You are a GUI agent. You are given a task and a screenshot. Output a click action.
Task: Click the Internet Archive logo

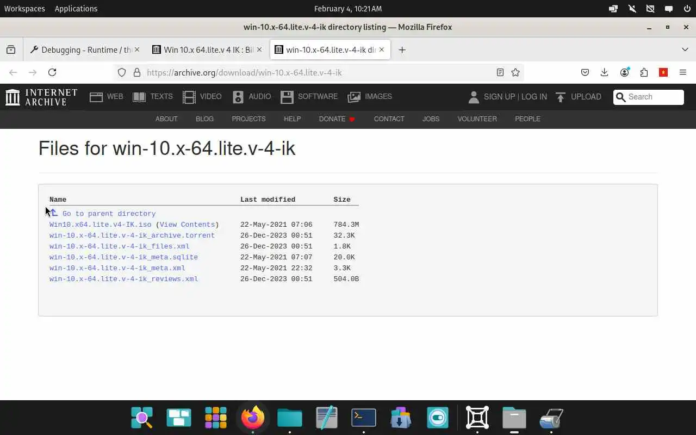[41, 97]
